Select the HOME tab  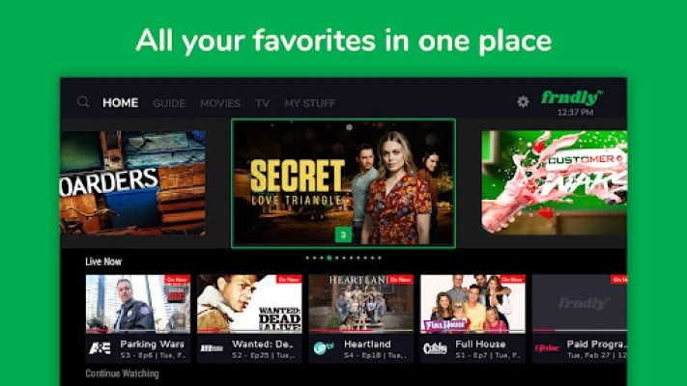tap(121, 103)
